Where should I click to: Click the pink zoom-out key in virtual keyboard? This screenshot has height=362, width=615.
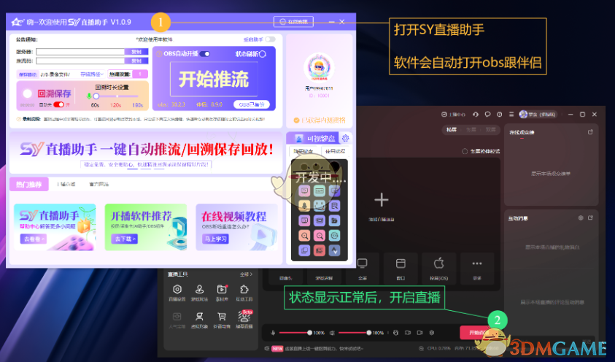click(320, 235)
